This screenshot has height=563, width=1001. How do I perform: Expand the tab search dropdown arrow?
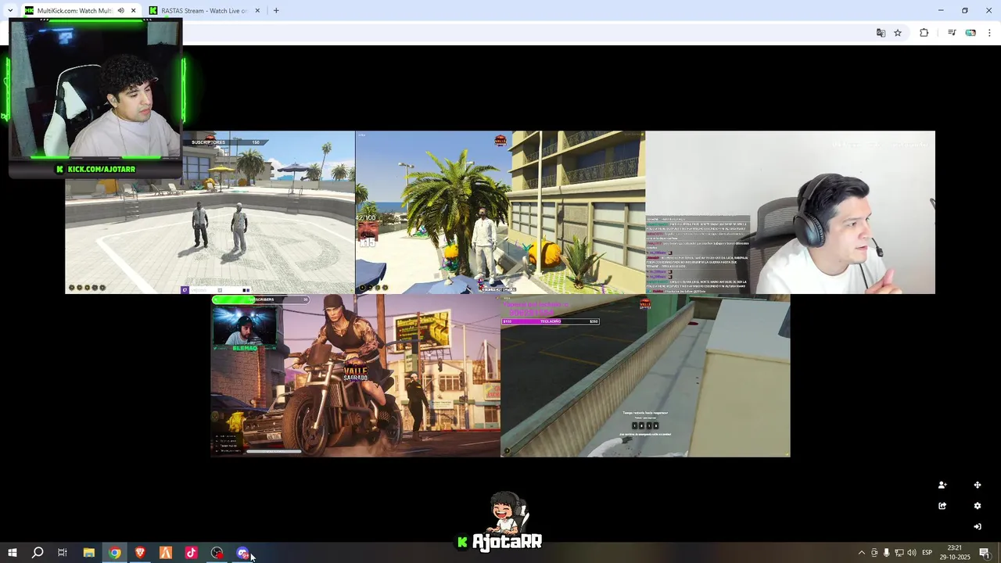point(10,11)
